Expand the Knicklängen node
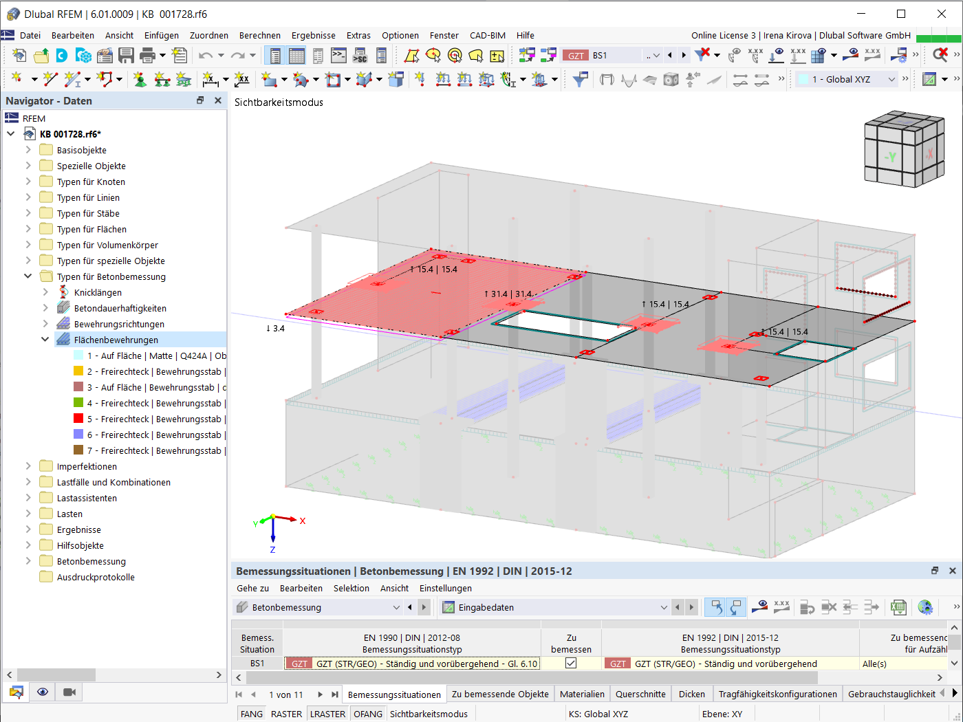The width and height of the screenshot is (963, 722). [x=45, y=292]
